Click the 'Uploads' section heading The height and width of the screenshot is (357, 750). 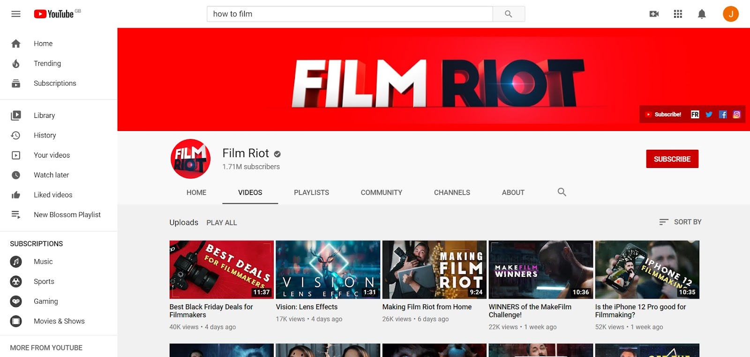pyautogui.click(x=184, y=223)
